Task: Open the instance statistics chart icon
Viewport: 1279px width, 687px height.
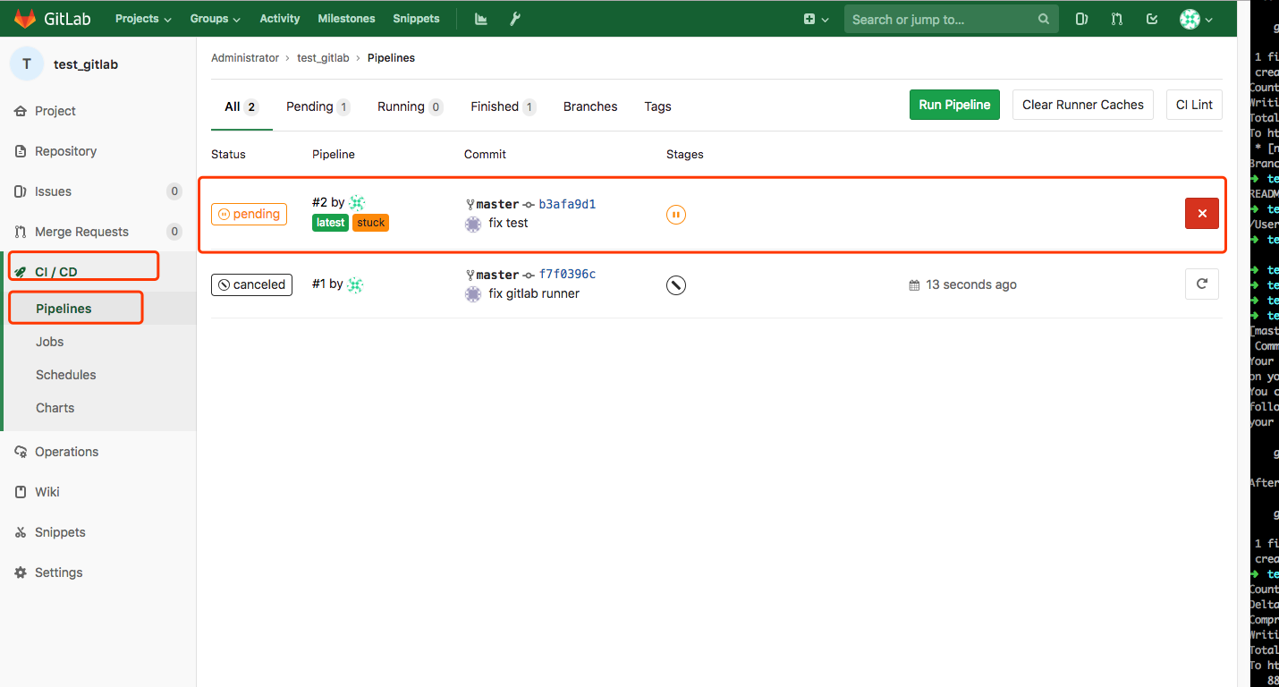Action: (481, 19)
